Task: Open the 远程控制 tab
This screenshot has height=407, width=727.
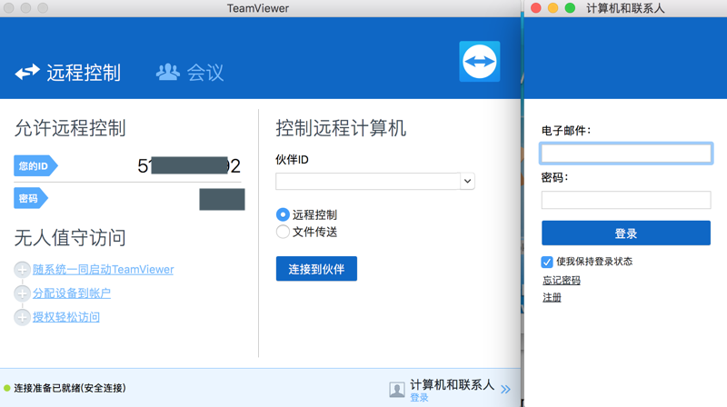Action: (x=67, y=73)
